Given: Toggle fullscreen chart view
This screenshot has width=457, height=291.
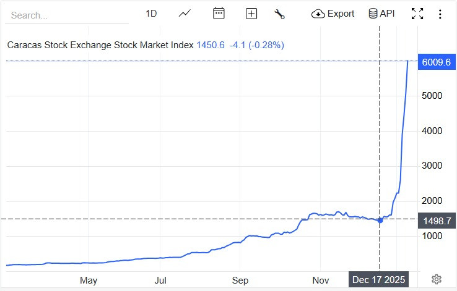Looking at the screenshot, I should point(417,14).
